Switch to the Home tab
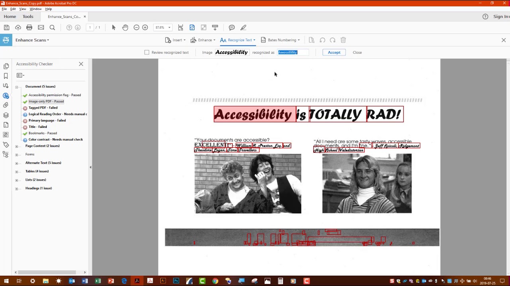The image size is (510, 286). pyautogui.click(x=10, y=17)
